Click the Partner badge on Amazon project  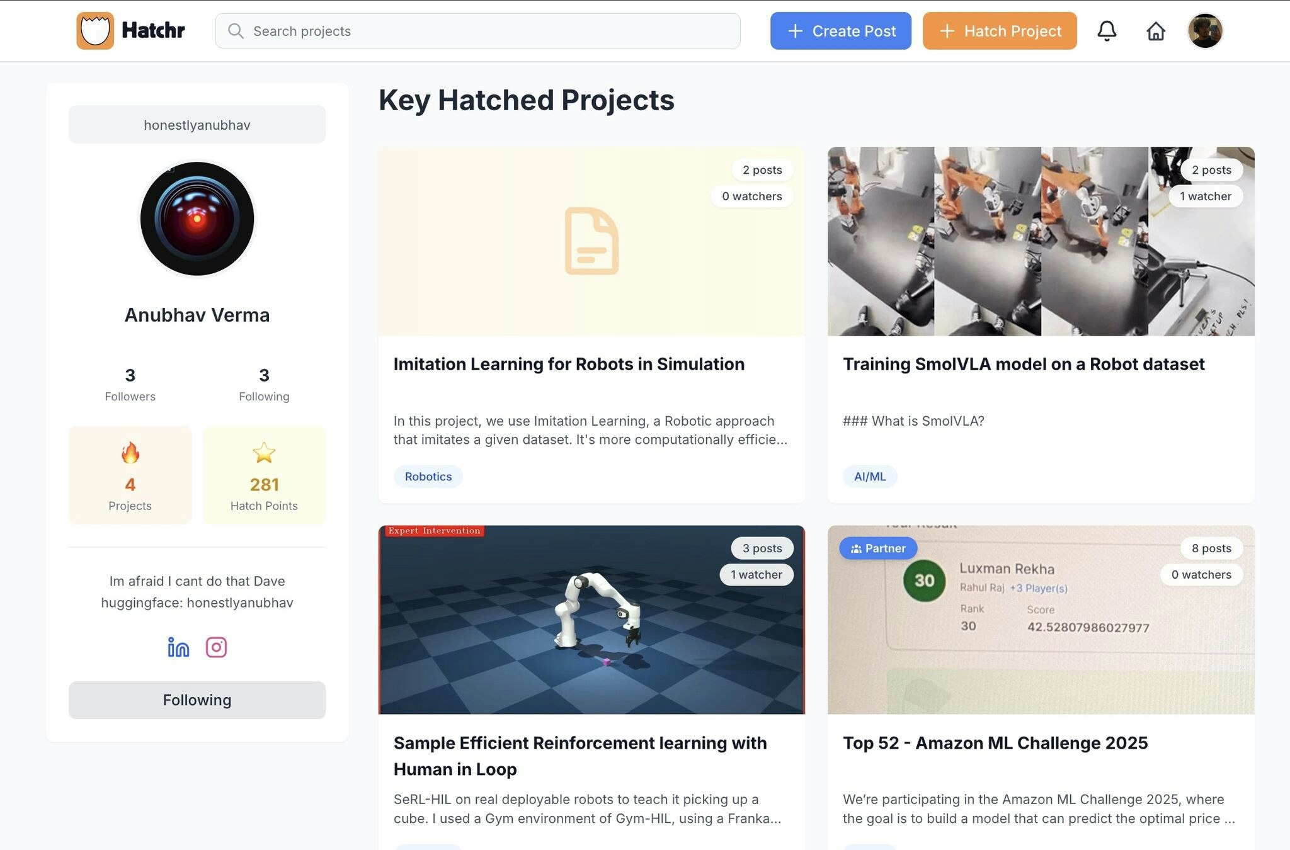coord(878,548)
